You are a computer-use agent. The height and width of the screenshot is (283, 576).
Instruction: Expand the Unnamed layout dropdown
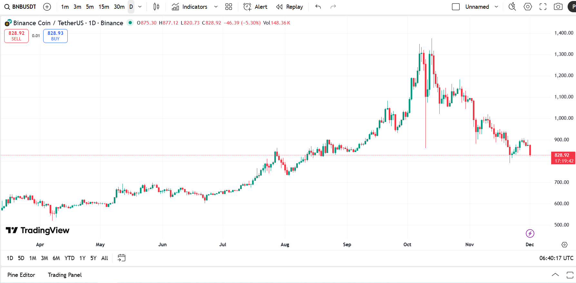(x=496, y=6)
